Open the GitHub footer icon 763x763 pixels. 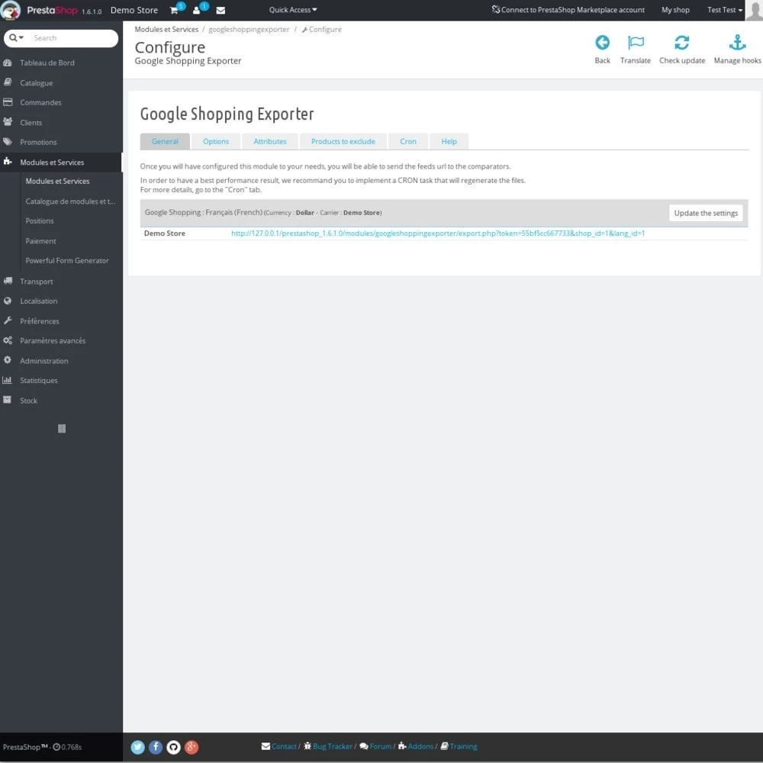pyautogui.click(x=174, y=747)
